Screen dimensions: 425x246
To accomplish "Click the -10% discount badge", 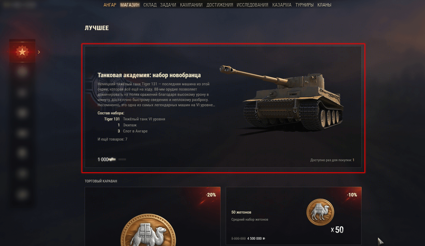I will click(x=352, y=195).
